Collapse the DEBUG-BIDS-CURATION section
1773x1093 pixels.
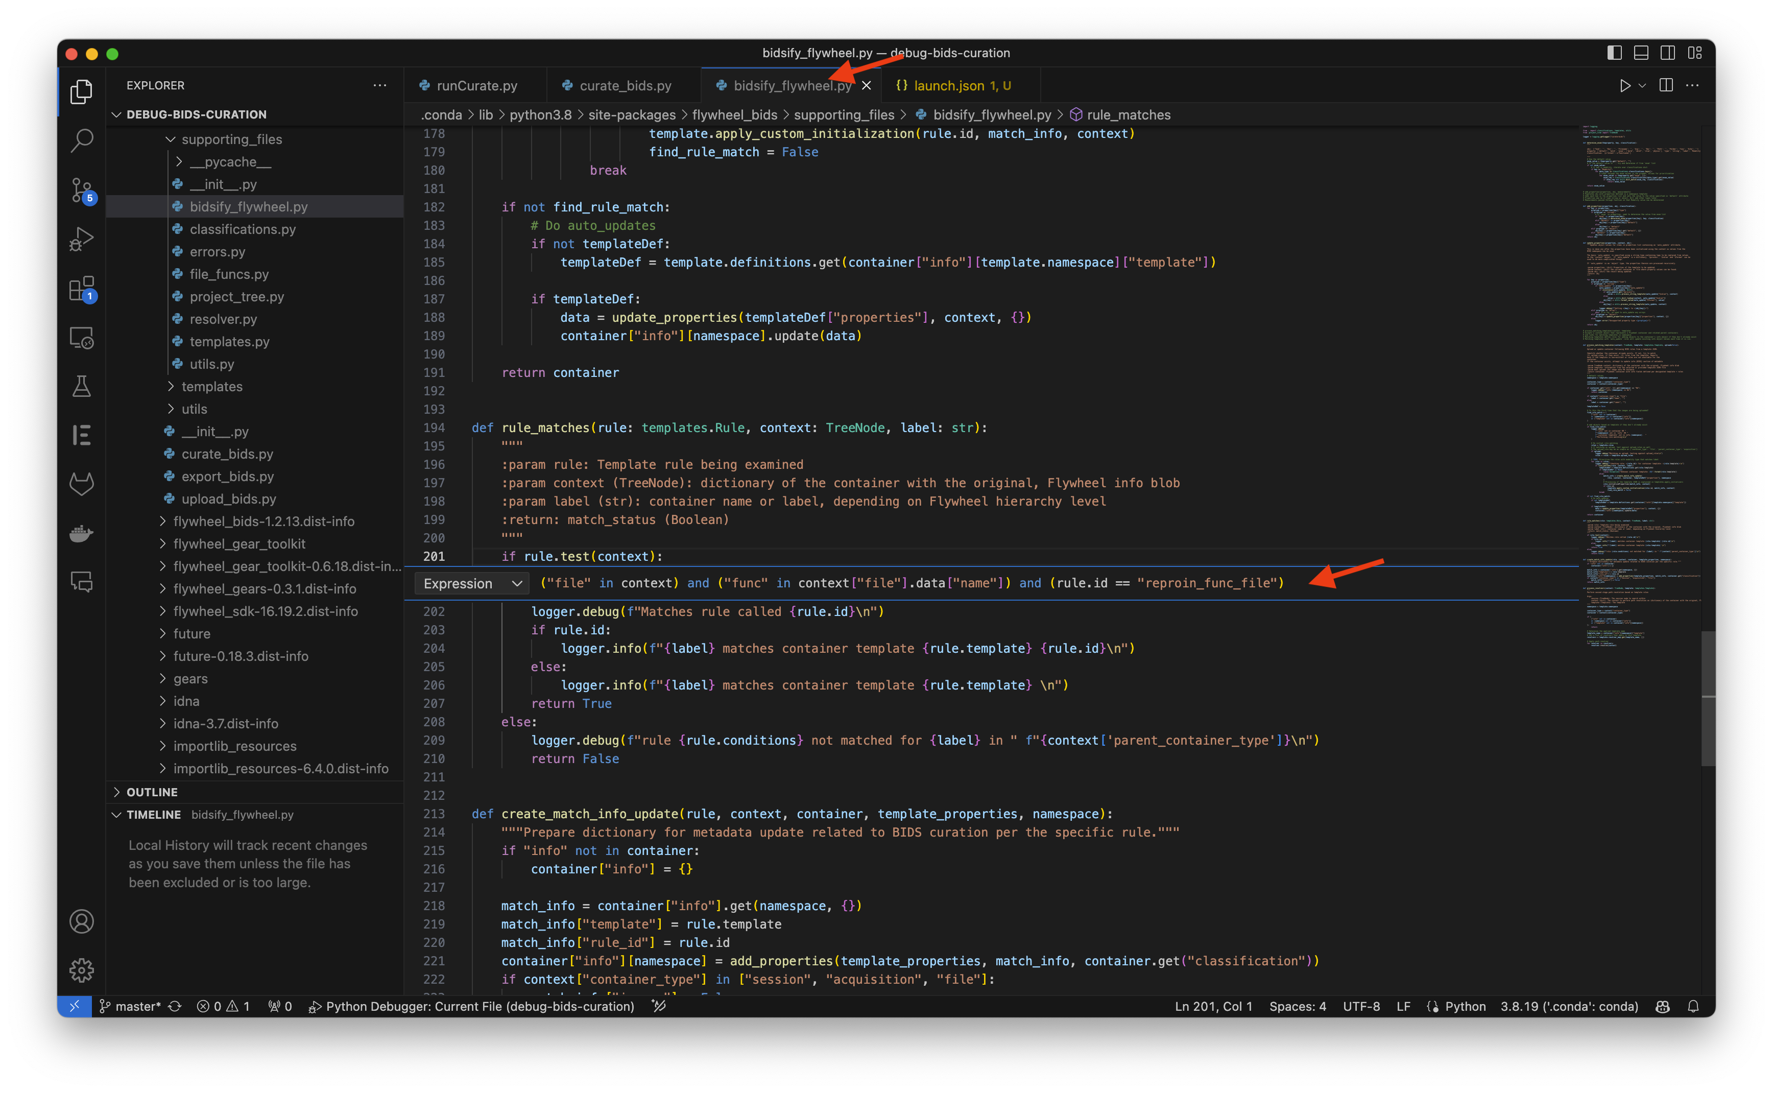(116, 114)
